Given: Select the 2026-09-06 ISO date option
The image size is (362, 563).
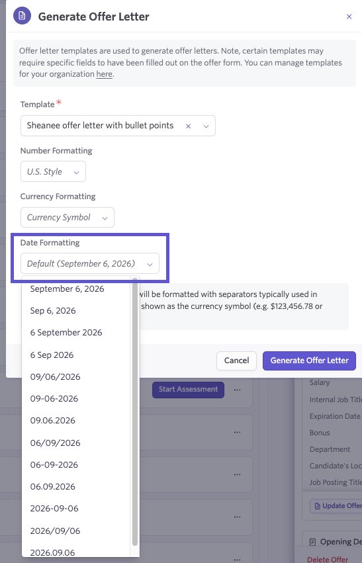Looking at the screenshot, I should [54, 509].
